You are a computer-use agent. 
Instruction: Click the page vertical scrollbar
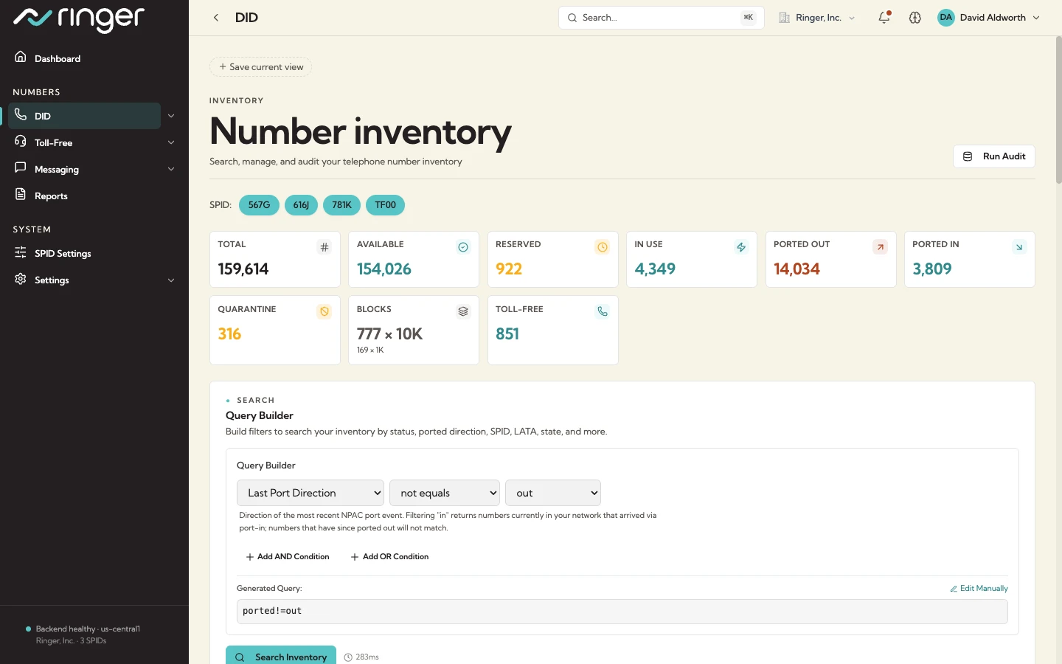point(1058,110)
